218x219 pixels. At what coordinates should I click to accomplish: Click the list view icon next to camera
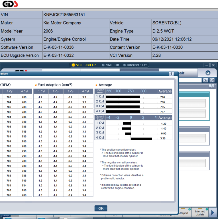[212, 80]
